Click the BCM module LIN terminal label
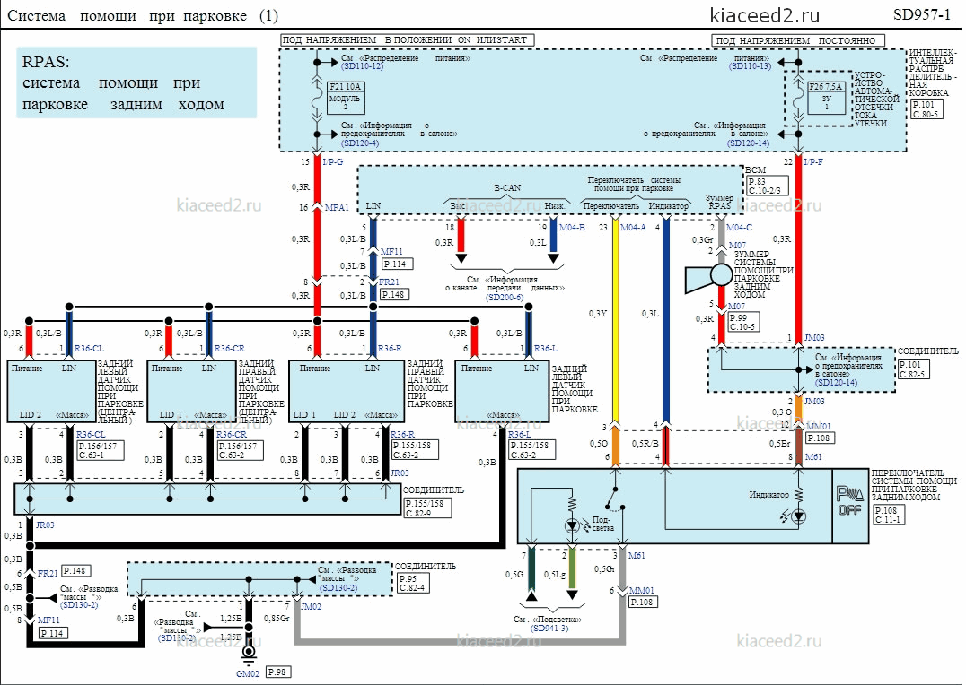The height and width of the screenshot is (685, 966). click(373, 206)
